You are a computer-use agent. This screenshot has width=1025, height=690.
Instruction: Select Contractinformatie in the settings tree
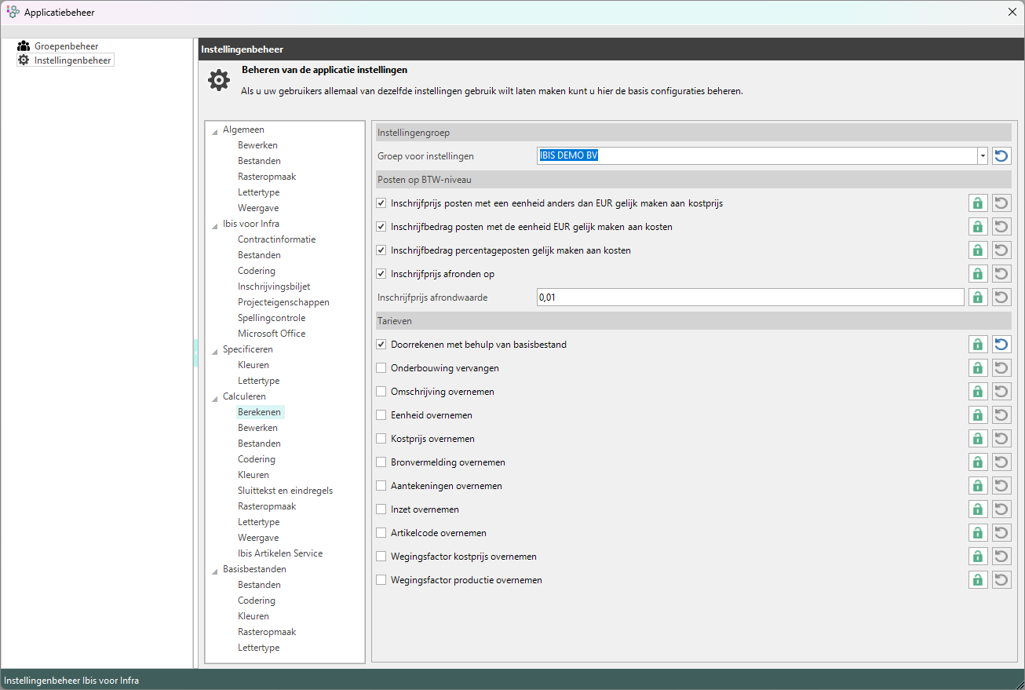[276, 239]
